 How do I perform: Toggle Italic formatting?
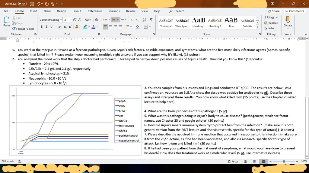click(x=46, y=27)
